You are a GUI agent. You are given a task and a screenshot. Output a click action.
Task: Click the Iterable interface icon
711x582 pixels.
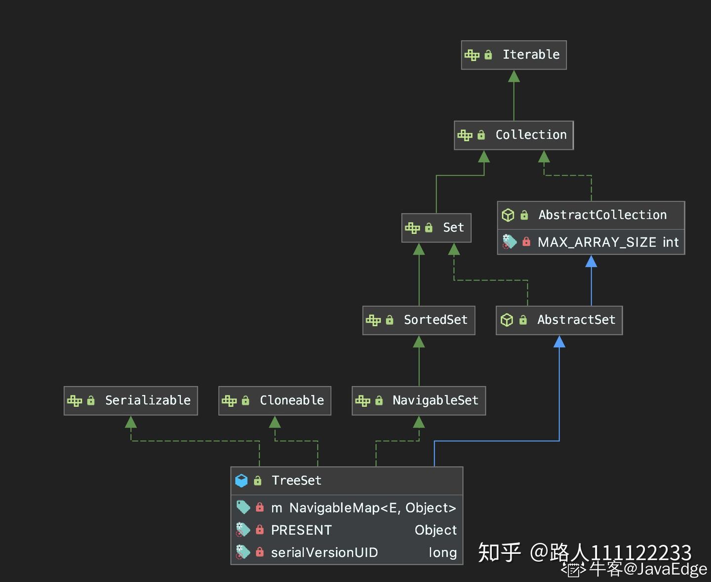coord(472,55)
